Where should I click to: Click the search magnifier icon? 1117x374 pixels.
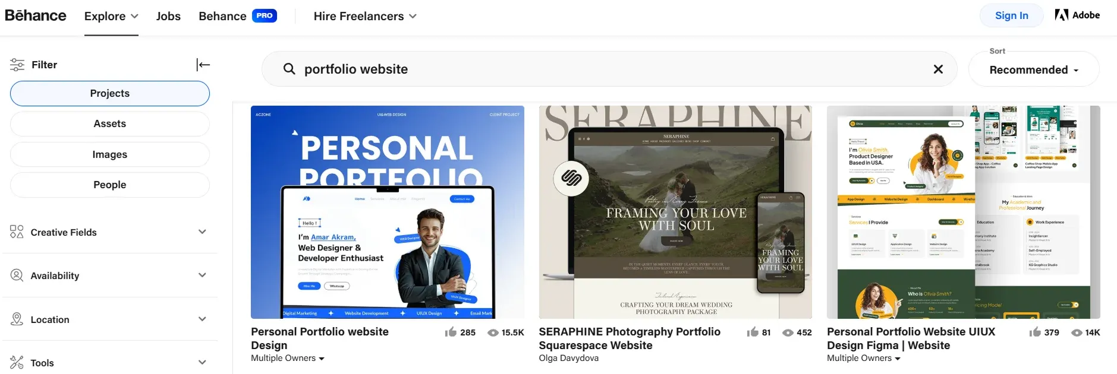click(x=290, y=69)
